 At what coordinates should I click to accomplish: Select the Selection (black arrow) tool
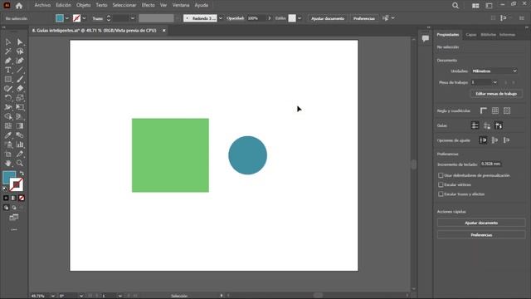(x=8, y=42)
